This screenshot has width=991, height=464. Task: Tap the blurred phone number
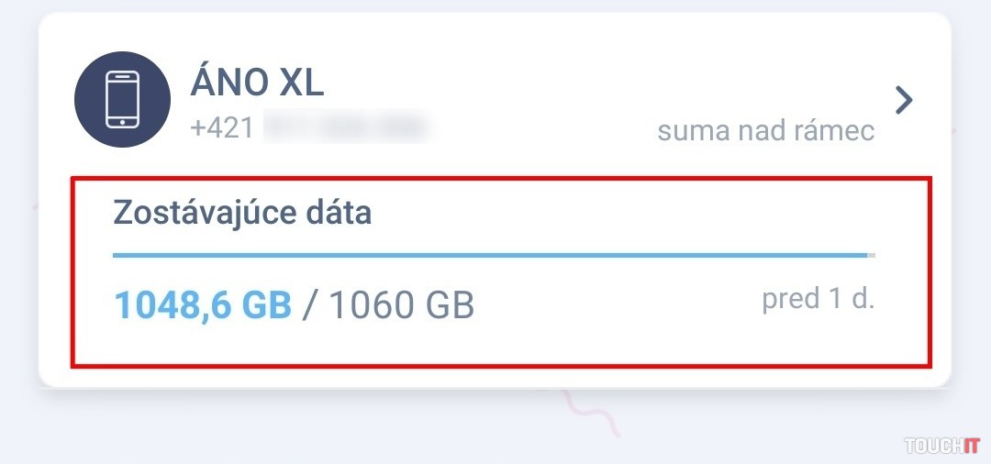tap(347, 127)
